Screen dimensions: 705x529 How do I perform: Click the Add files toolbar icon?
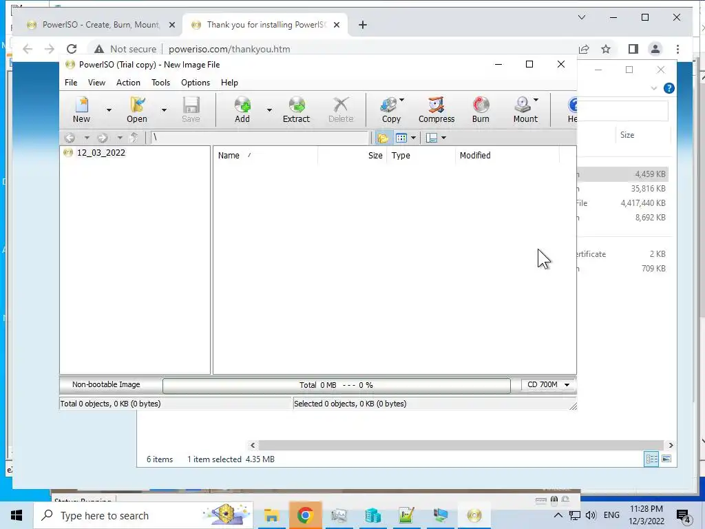[x=242, y=110]
